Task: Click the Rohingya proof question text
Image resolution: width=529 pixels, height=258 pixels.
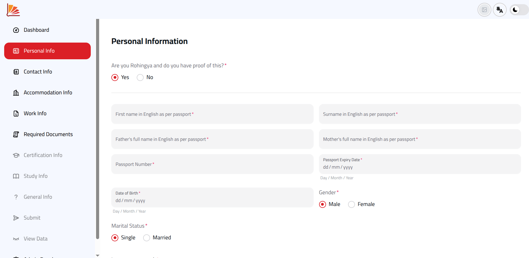Action: 168,66
